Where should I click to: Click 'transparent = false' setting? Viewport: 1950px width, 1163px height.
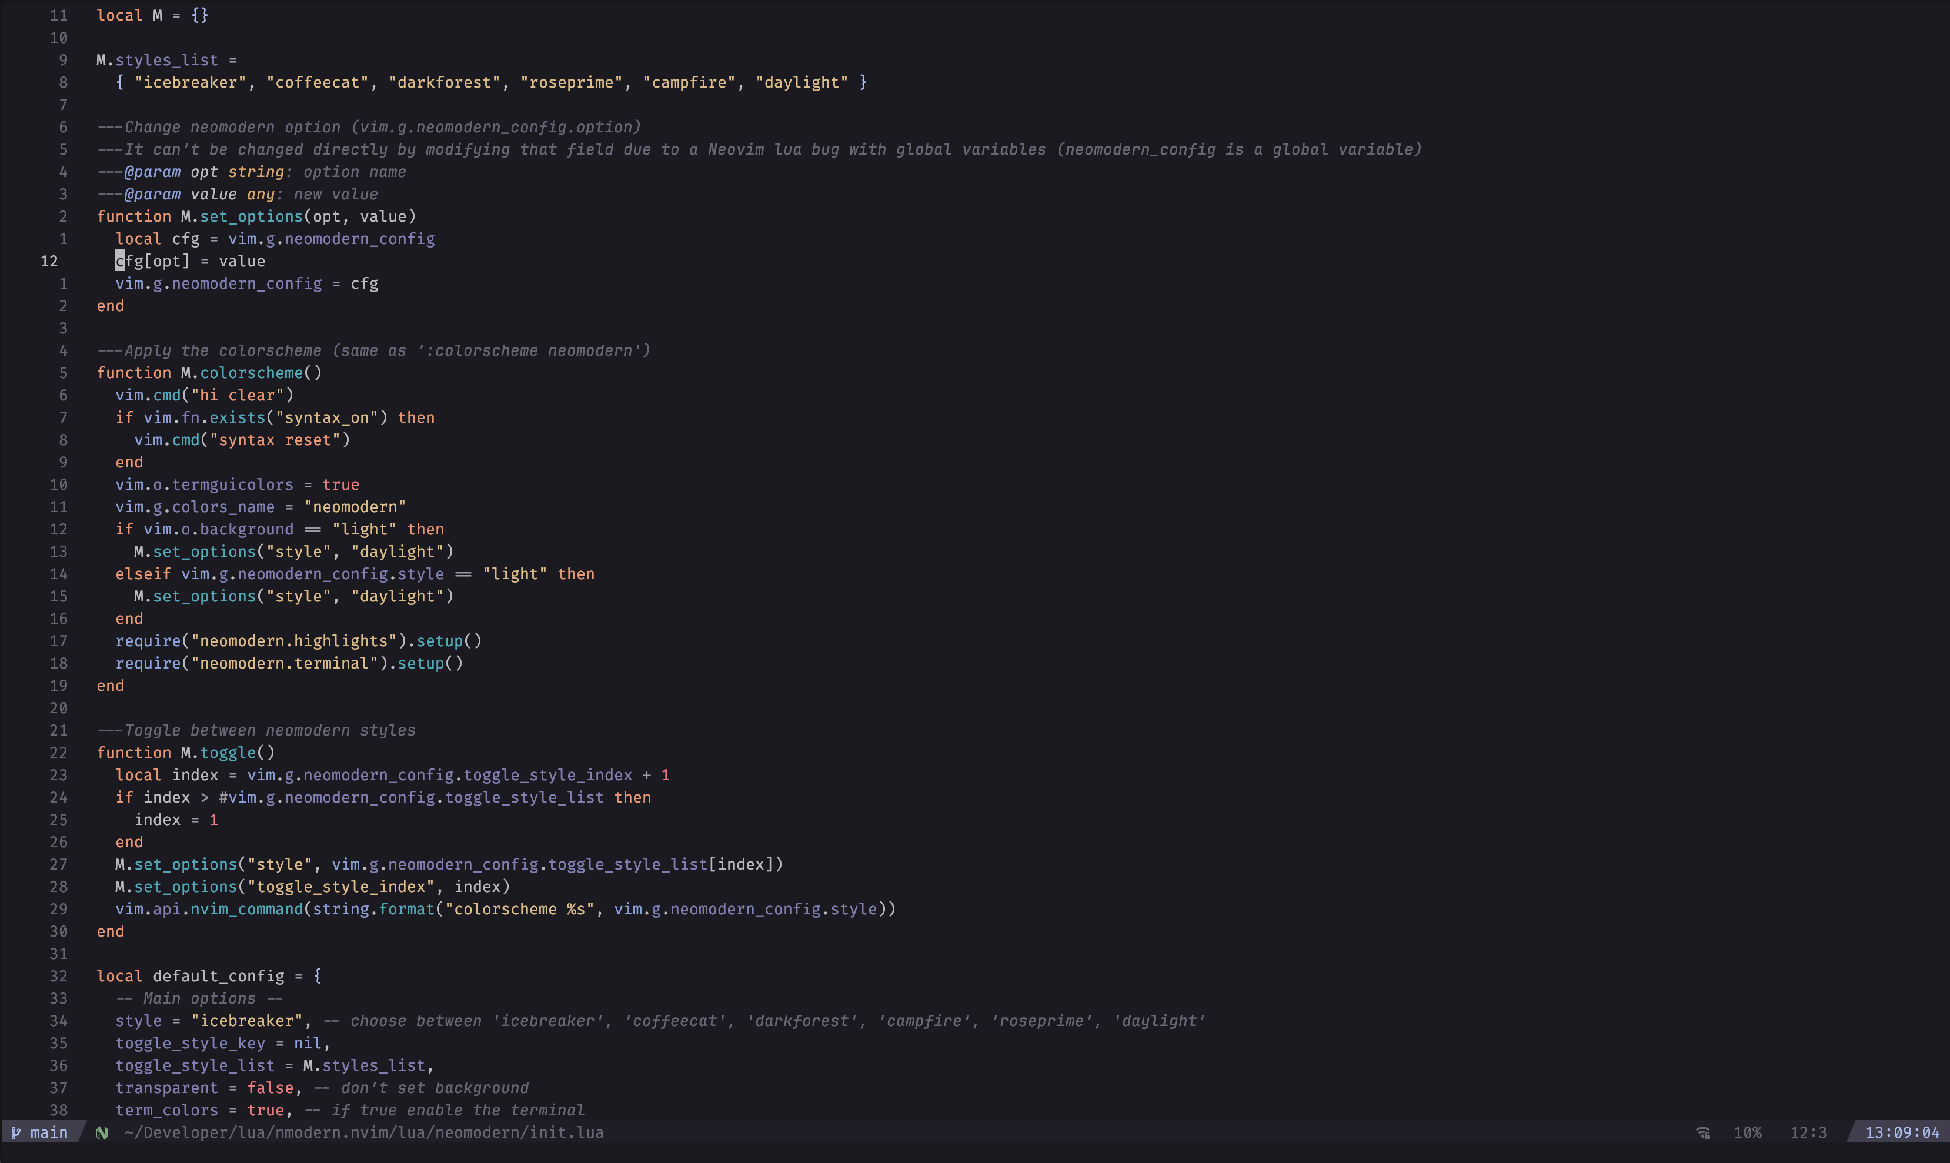coord(209,1087)
